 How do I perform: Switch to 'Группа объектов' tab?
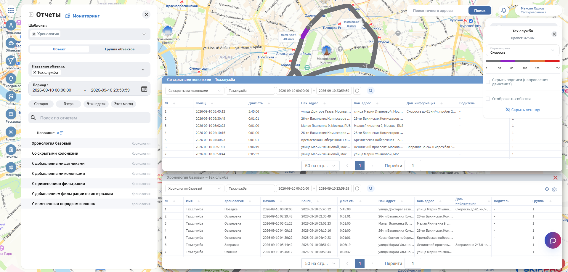[x=120, y=49]
